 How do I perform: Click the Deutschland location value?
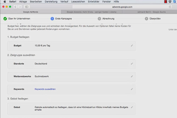[x=41, y=64]
